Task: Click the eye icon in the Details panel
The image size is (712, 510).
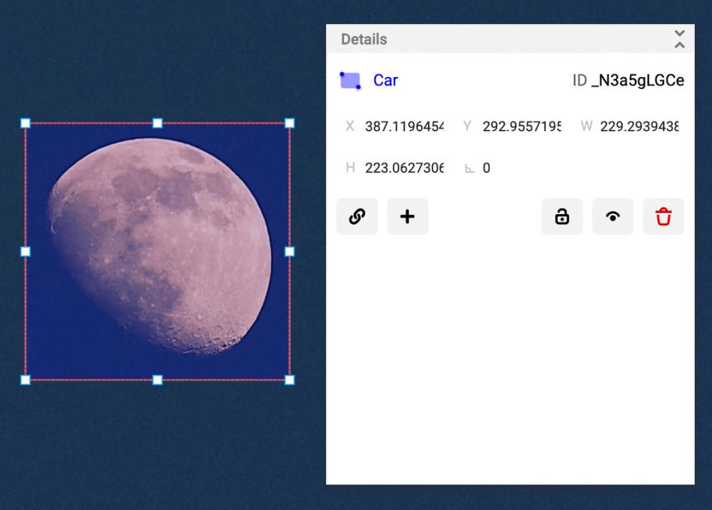Action: coord(612,216)
